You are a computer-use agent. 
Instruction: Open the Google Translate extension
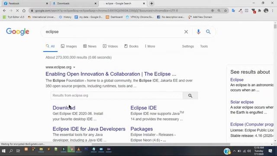click(233, 10)
